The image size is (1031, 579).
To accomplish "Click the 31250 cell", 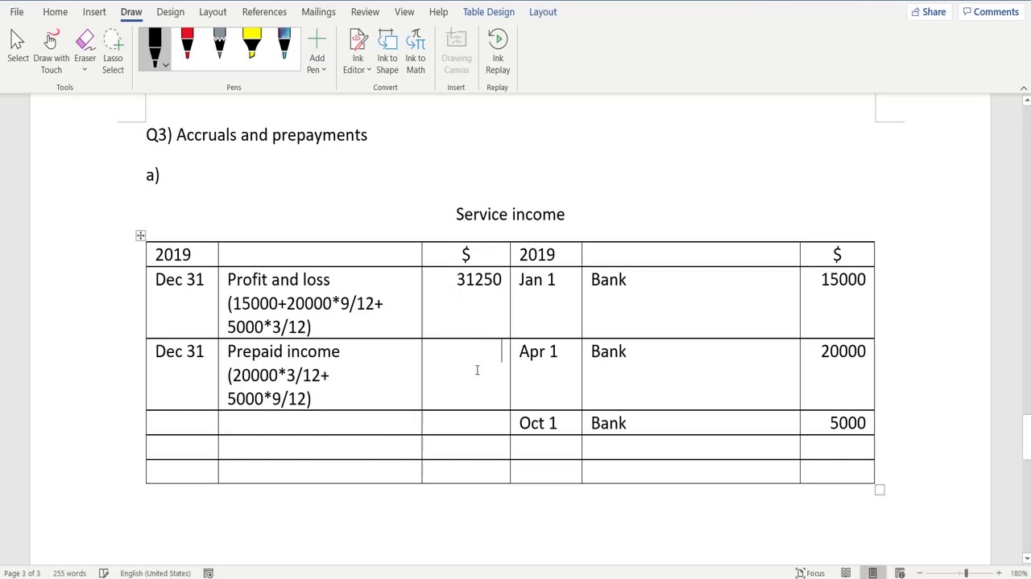I will pyautogui.click(x=466, y=302).
